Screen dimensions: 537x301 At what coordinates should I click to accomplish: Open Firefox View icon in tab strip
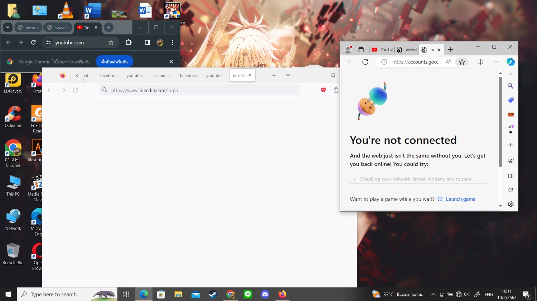(63, 75)
